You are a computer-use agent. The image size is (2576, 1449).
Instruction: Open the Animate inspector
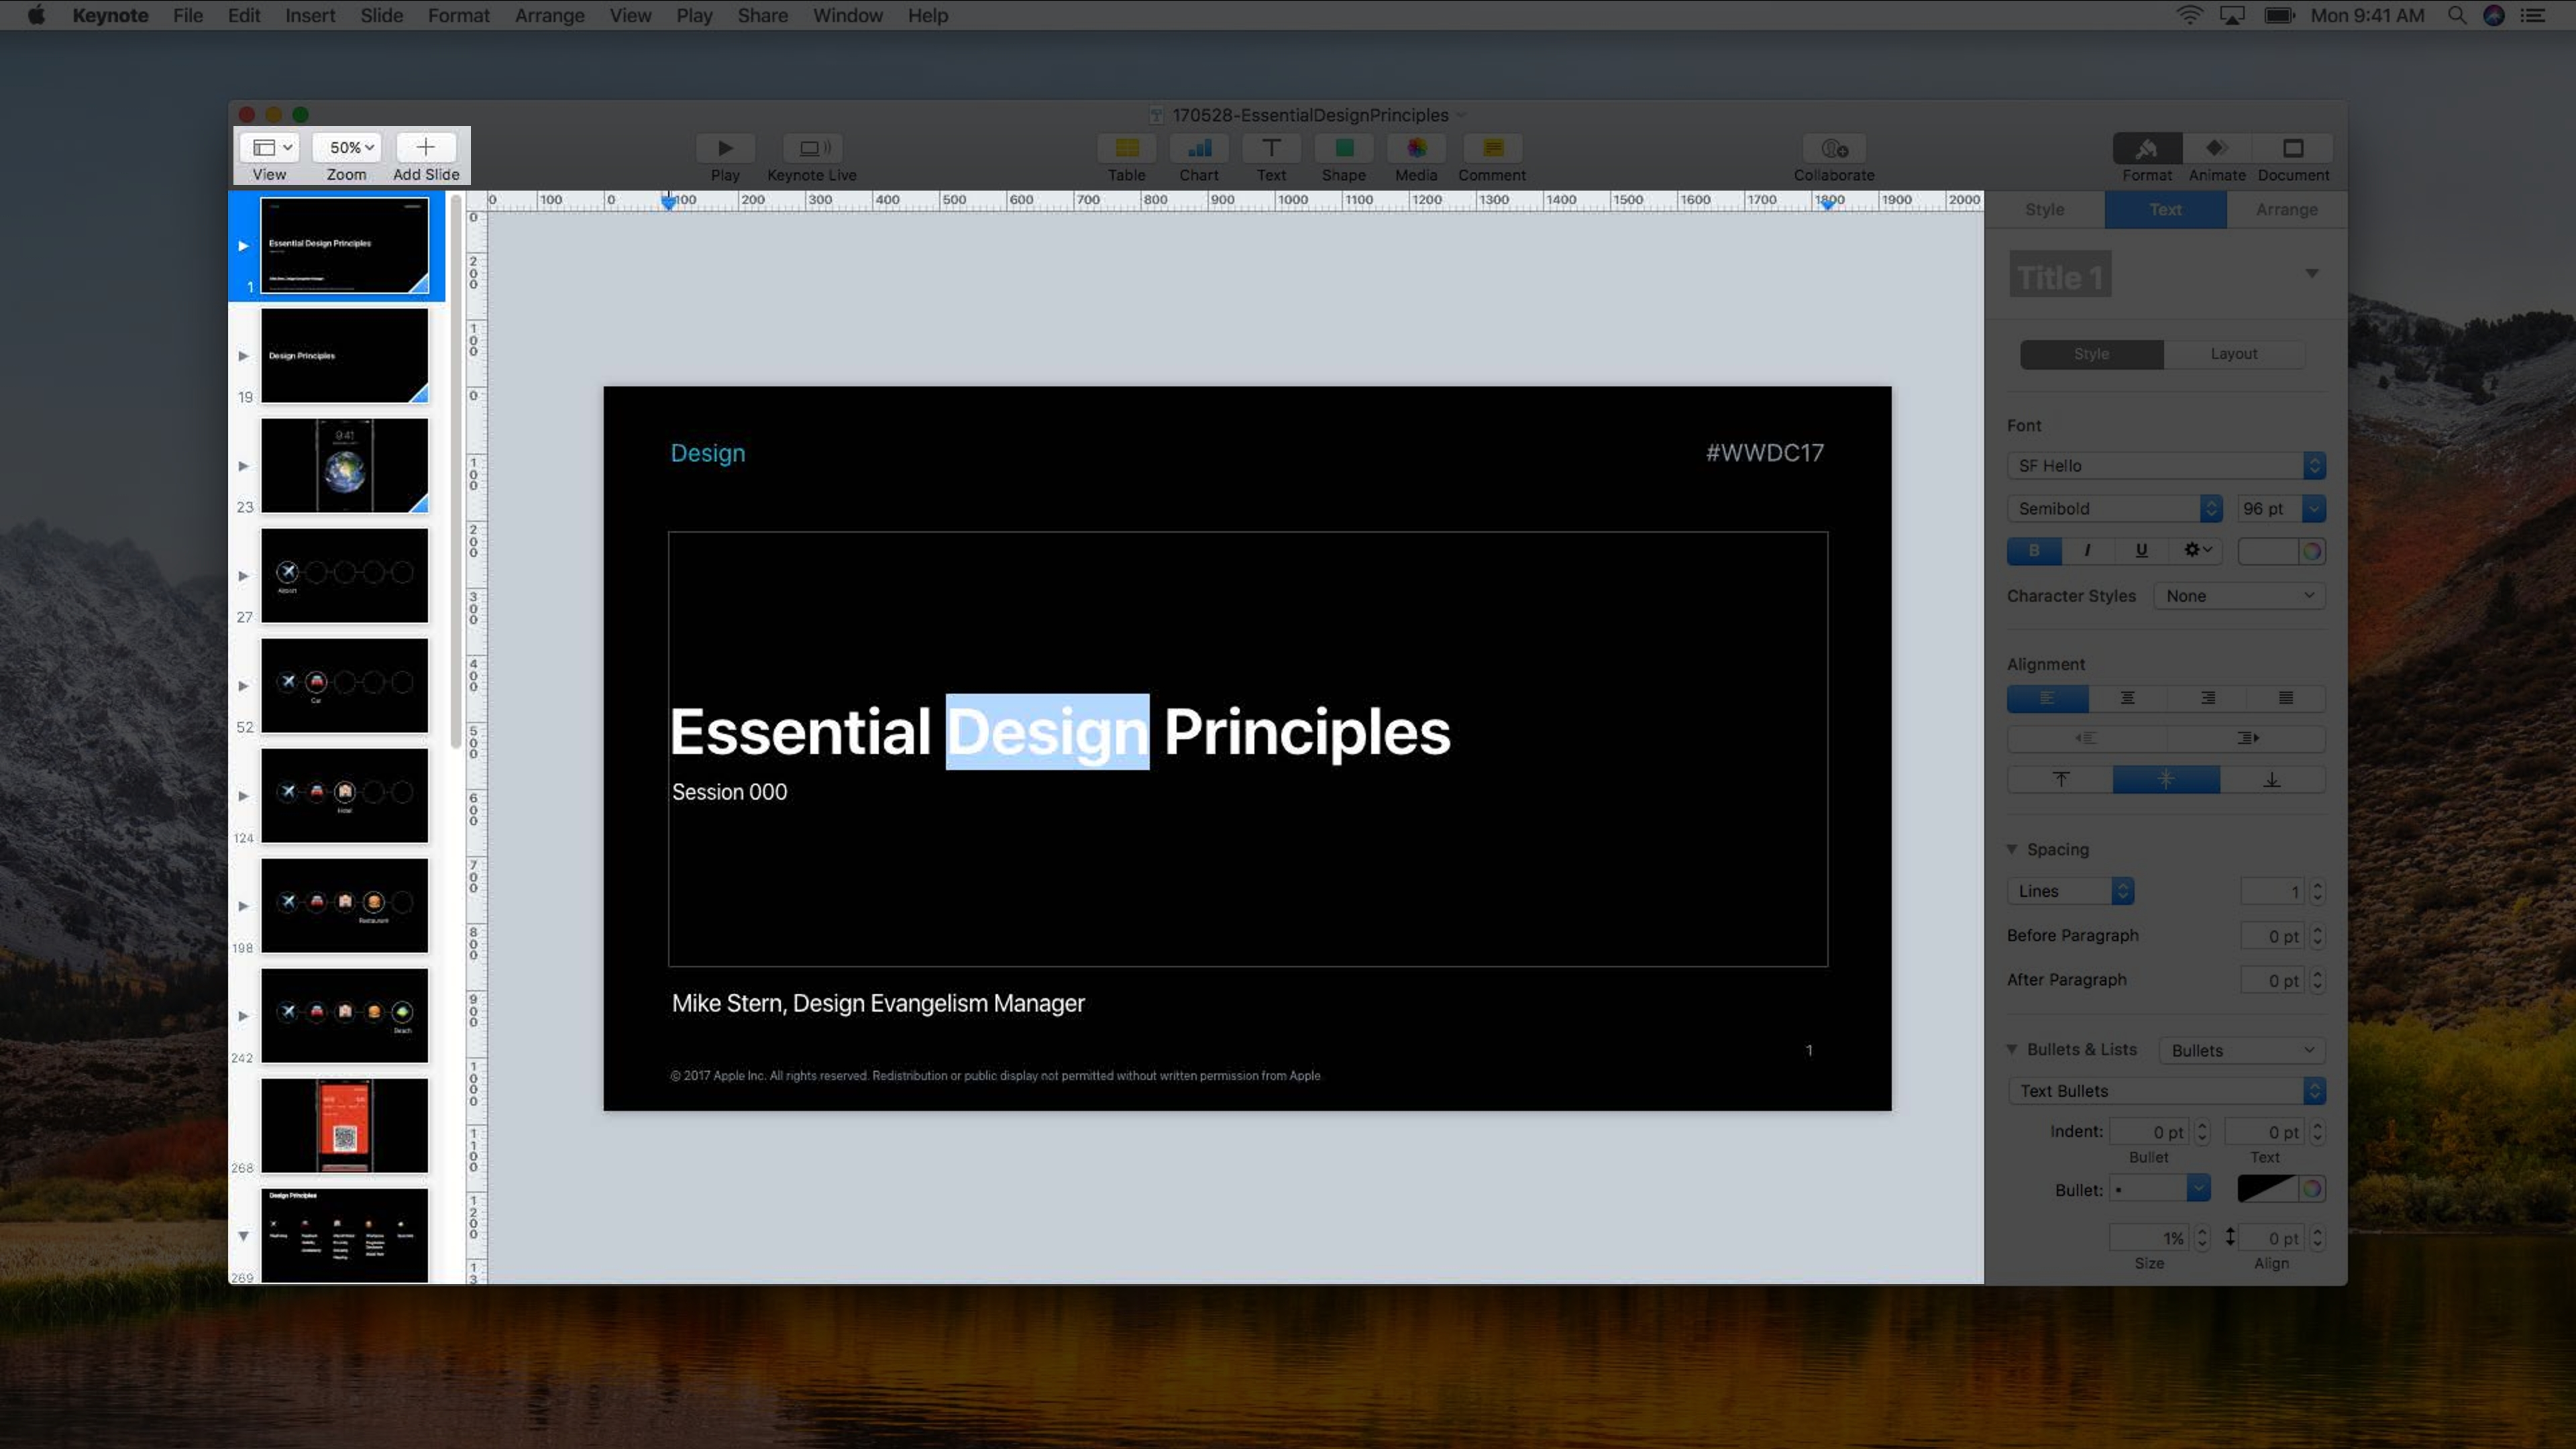[x=2216, y=148]
